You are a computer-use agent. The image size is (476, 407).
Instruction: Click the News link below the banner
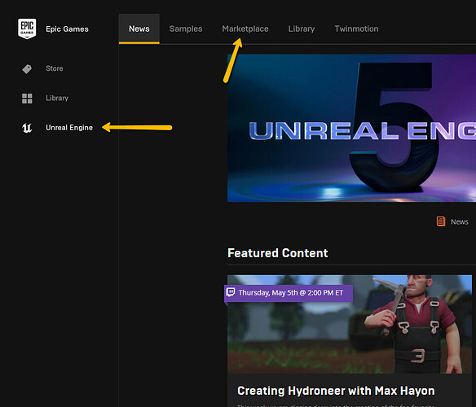coord(460,221)
